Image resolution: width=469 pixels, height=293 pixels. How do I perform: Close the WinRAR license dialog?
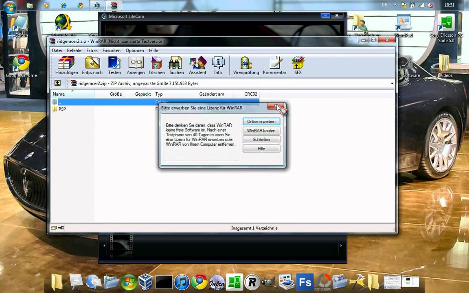pyautogui.click(x=276, y=107)
